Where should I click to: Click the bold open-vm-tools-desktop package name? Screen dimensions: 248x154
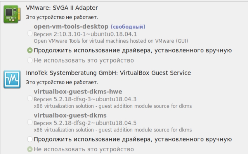(71, 26)
